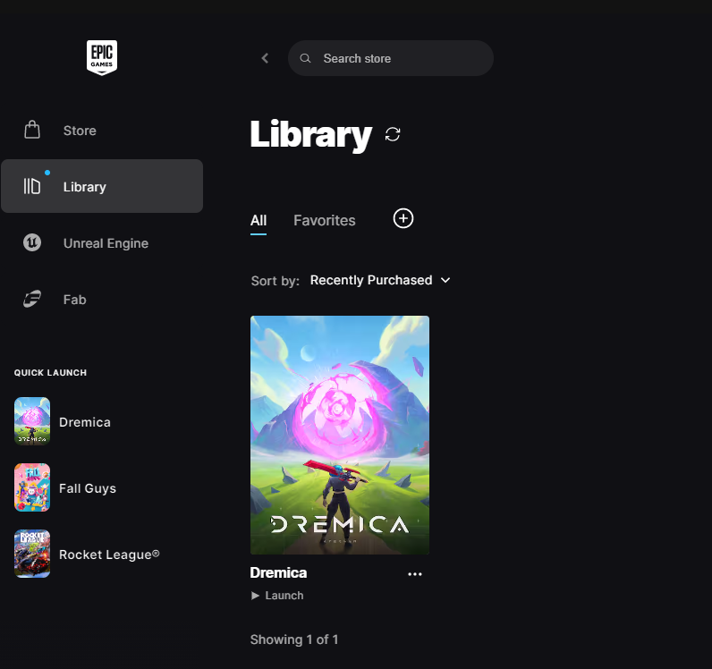Image resolution: width=712 pixels, height=669 pixels.
Task: Add a new collection with plus icon
Action: [403, 218]
